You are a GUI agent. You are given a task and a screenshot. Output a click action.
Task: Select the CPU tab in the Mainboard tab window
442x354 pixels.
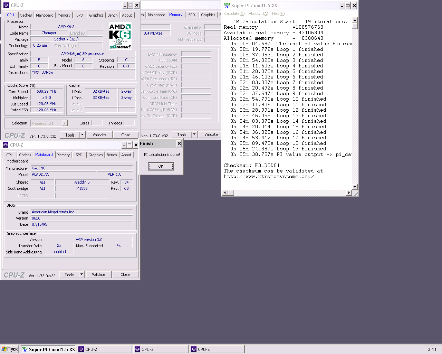click(10, 155)
